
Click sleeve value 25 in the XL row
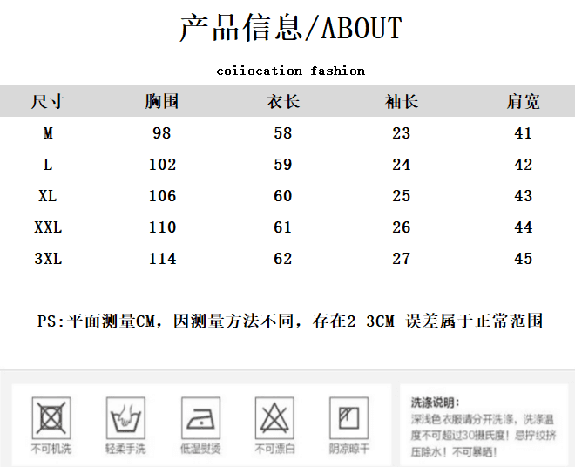click(x=401, y=196)
